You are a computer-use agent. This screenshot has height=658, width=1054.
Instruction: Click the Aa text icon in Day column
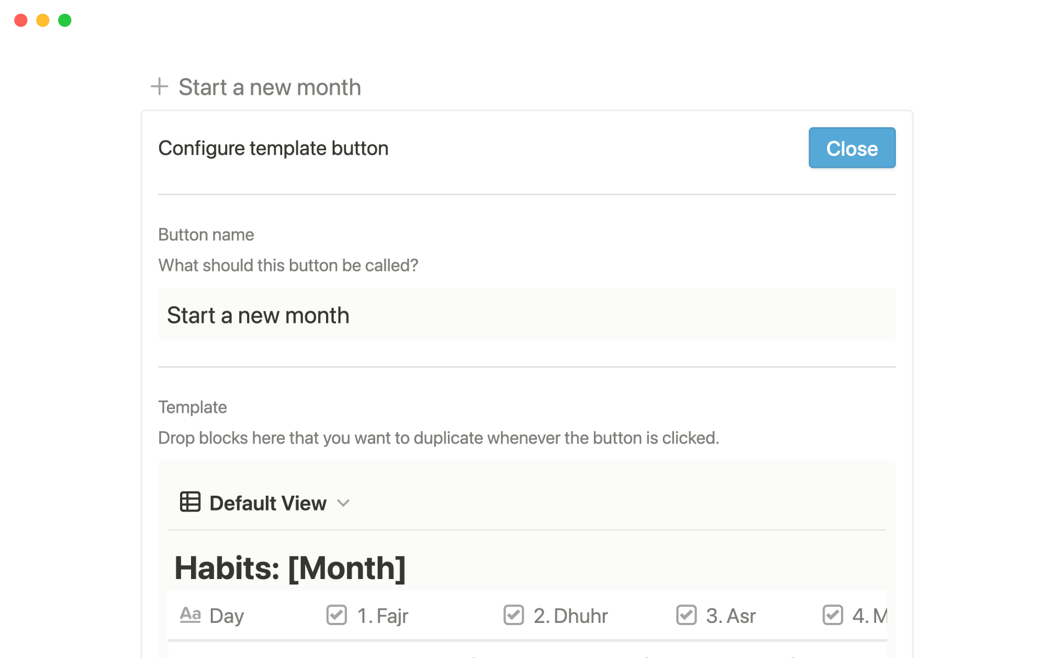190,615
